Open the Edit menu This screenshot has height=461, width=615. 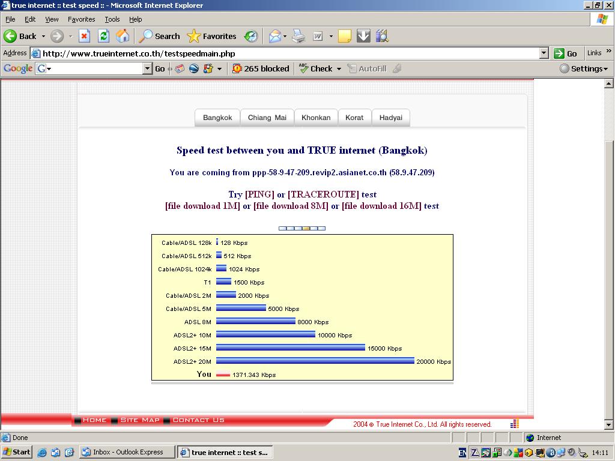point(30,19)
